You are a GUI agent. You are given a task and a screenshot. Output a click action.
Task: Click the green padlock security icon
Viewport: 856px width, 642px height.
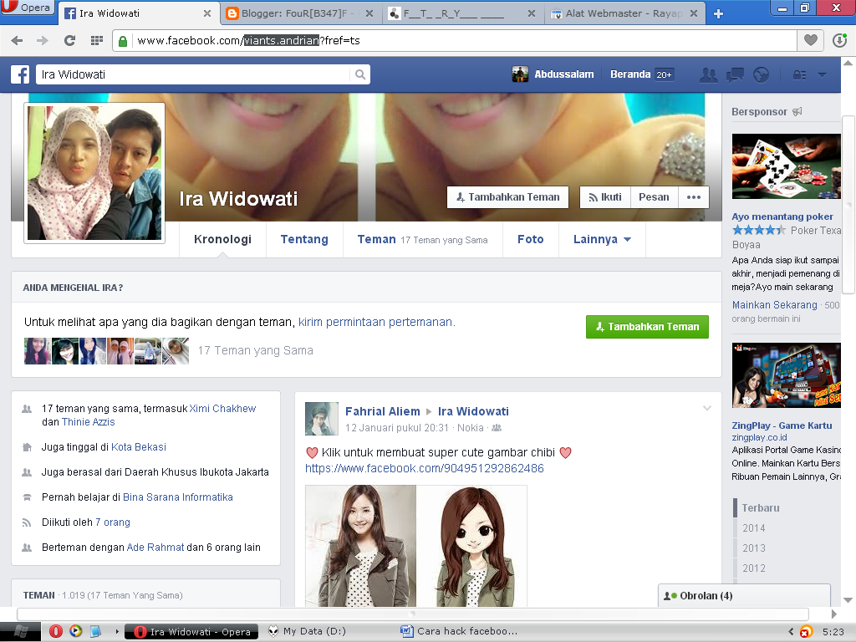pos(123,41)
